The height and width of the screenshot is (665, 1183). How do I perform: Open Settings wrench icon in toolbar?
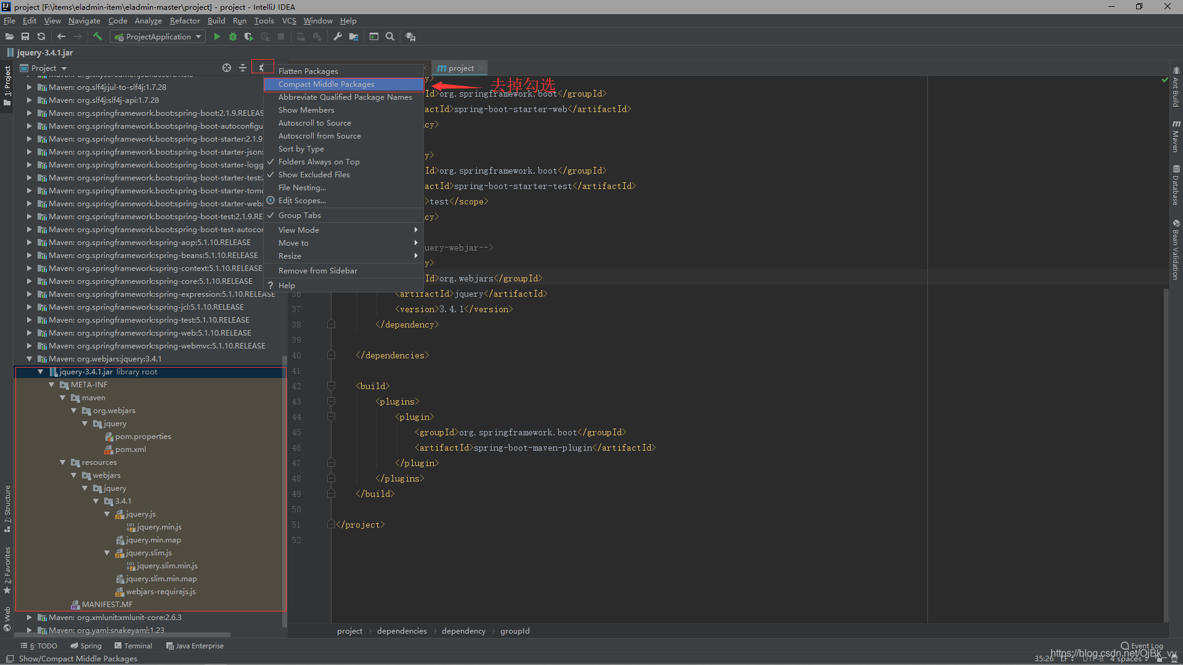point(338,37)
